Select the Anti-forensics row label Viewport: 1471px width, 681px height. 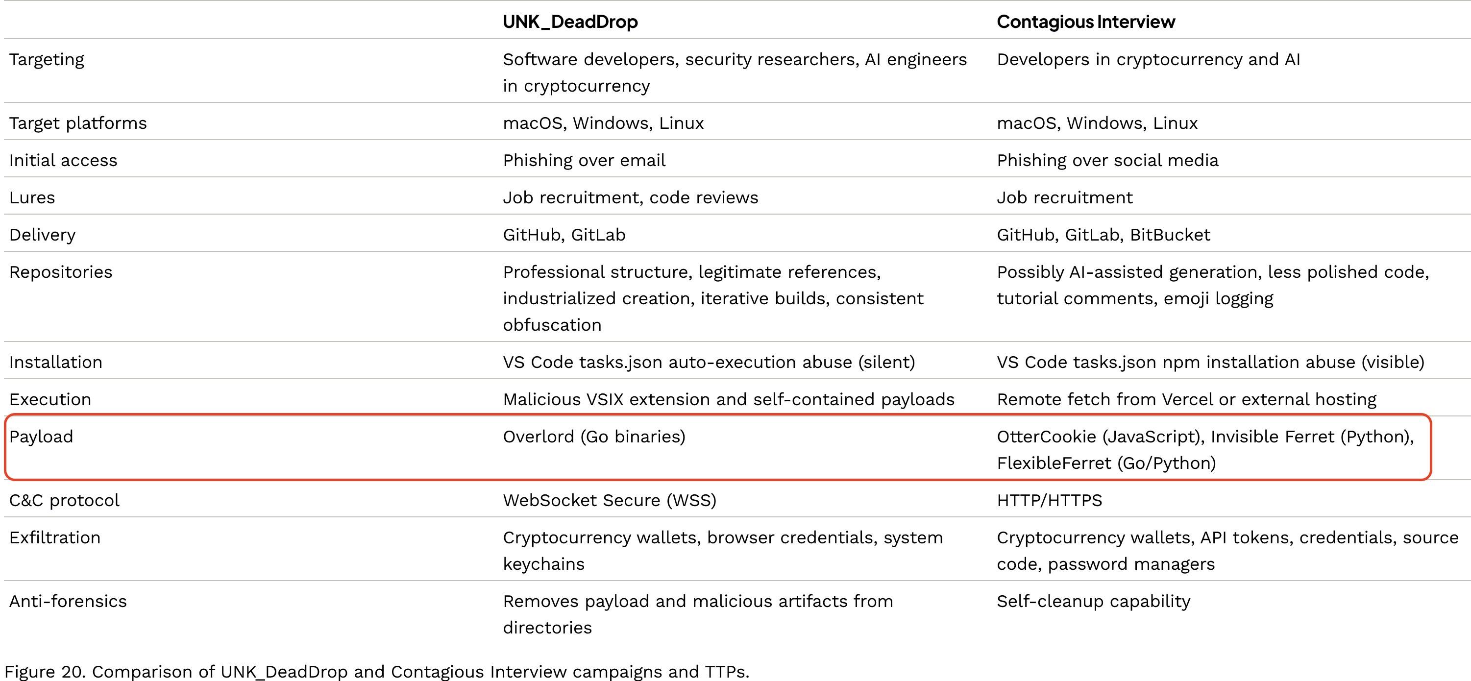pos(68,601)
